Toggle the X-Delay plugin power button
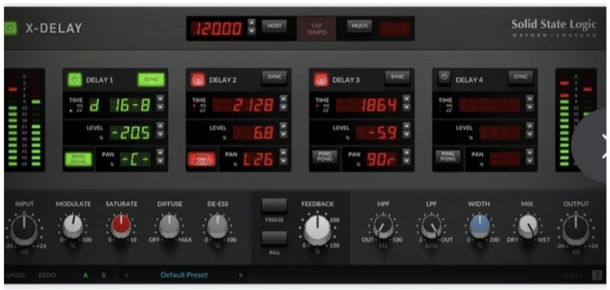610x290 pixels. click(11, 28)
